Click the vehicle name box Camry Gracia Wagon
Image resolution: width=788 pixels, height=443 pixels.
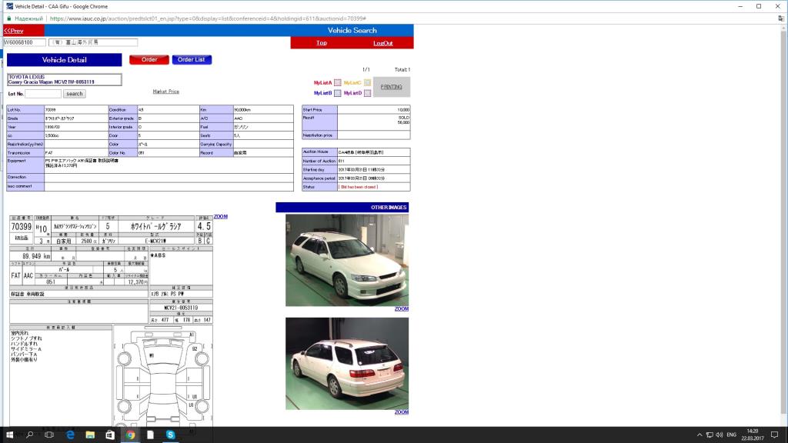[65, 79]
